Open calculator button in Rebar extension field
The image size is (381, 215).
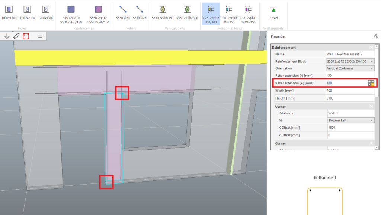click(x=371, y=83)
